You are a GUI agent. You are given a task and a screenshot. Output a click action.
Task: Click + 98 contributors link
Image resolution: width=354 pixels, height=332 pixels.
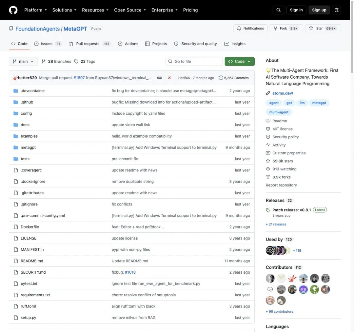tap(279, 311)
